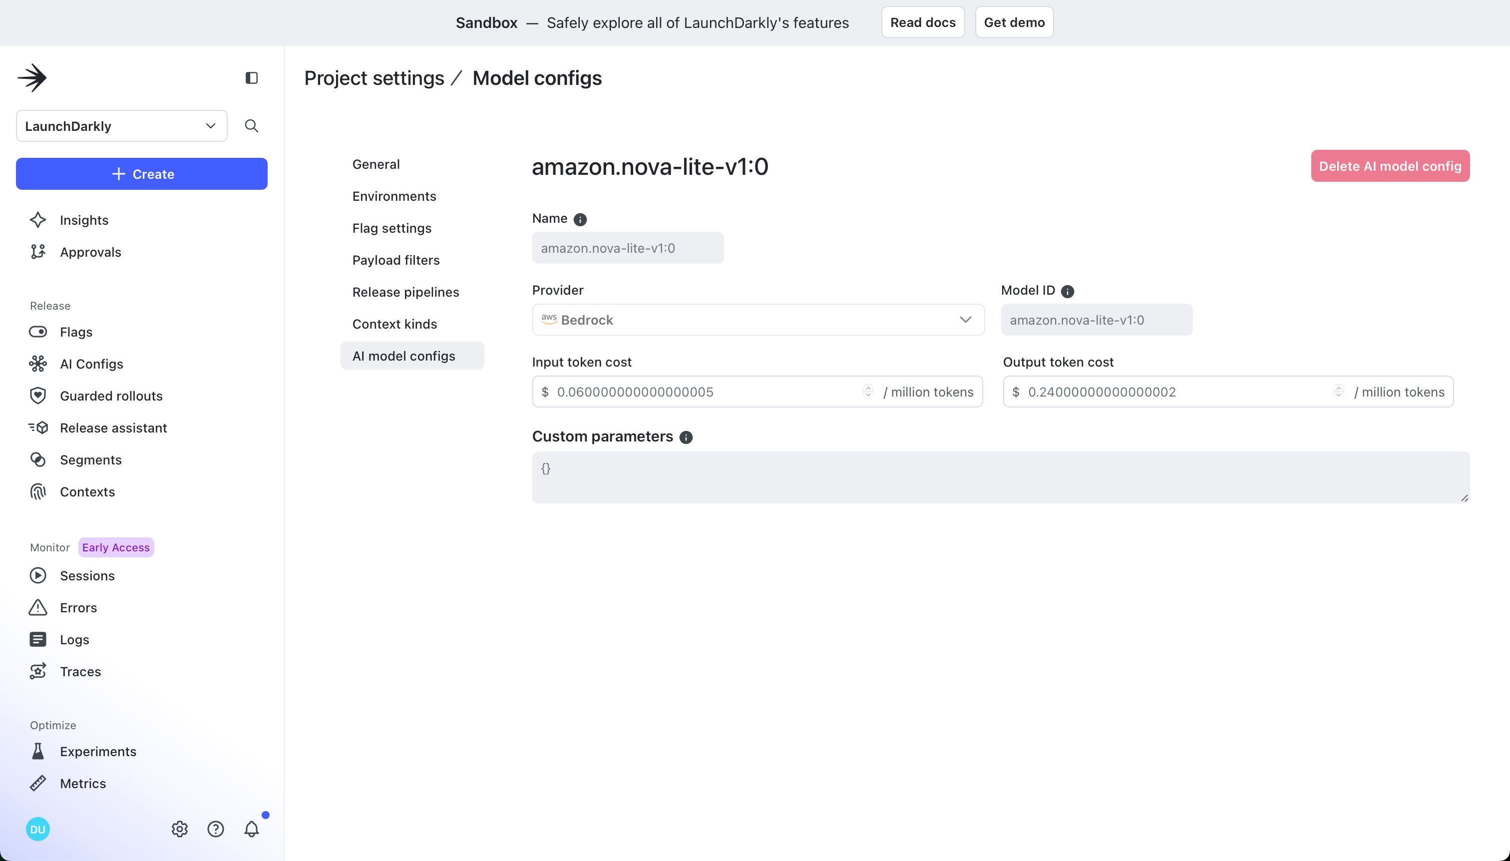Click the LaunchDarkly arrow logo
The height and width of the screenshot is (861, 1510).
coord(32,77)
